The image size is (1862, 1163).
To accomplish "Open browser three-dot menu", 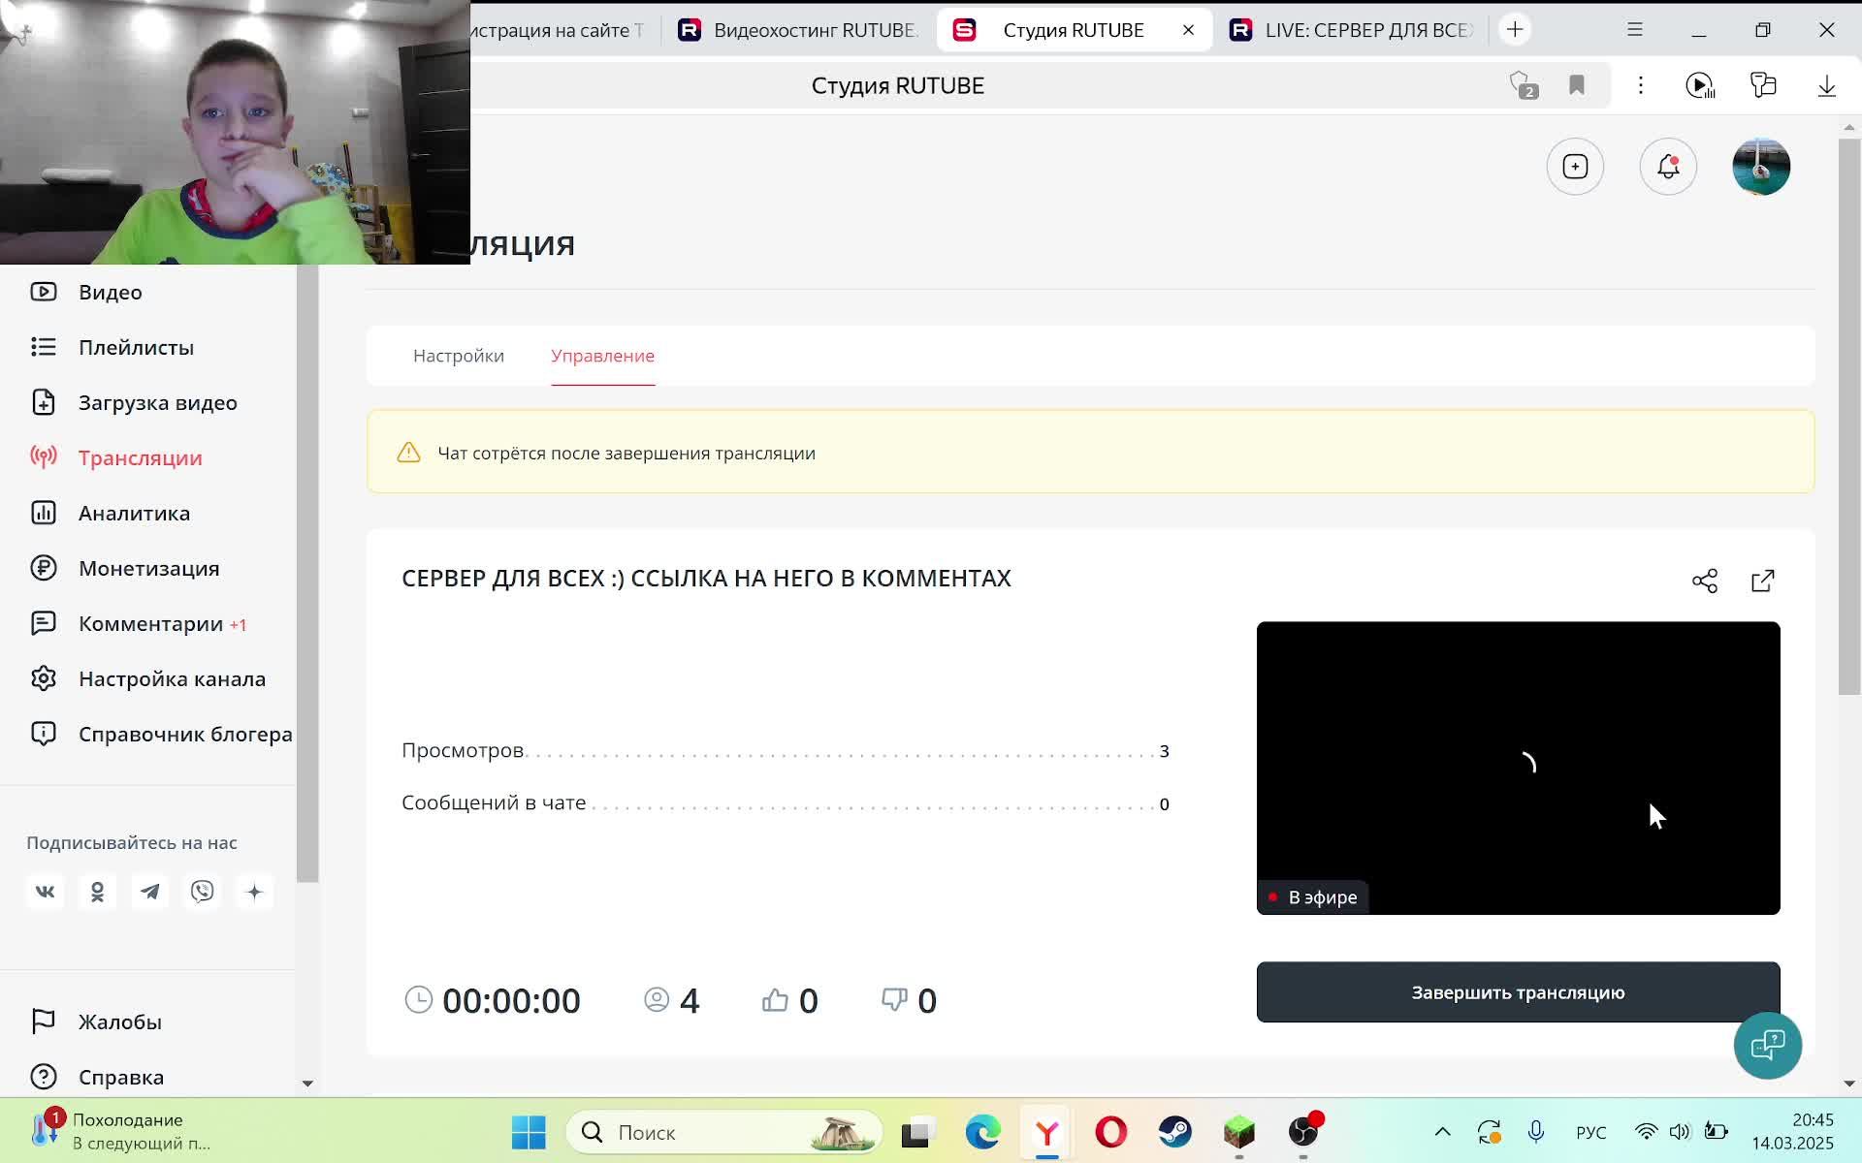I will click(x=1640, y=85).
